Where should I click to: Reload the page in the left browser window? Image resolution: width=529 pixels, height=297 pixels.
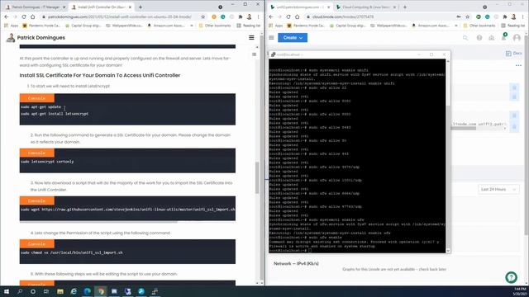24,16
